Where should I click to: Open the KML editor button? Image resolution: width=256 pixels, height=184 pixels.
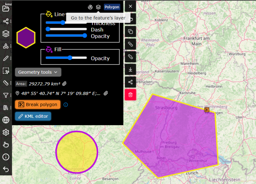click(x=33, y=116)
